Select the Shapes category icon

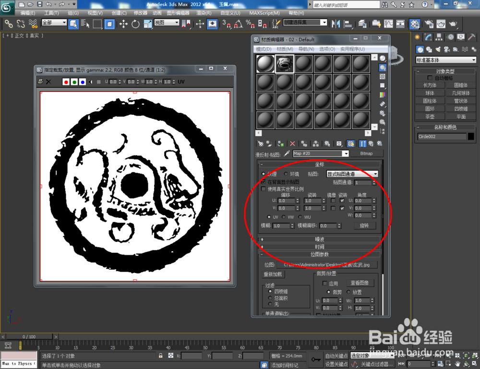click(429, 49)
